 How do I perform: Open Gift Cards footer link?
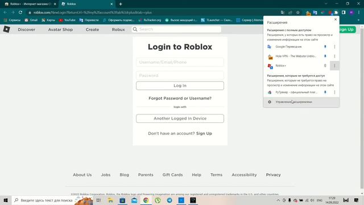click(x=172, y=175)
